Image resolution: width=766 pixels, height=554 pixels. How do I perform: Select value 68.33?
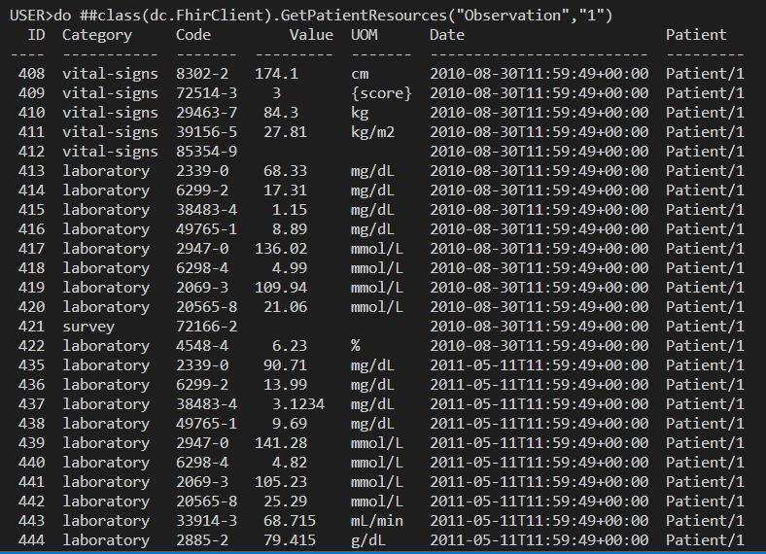(285, 171)
